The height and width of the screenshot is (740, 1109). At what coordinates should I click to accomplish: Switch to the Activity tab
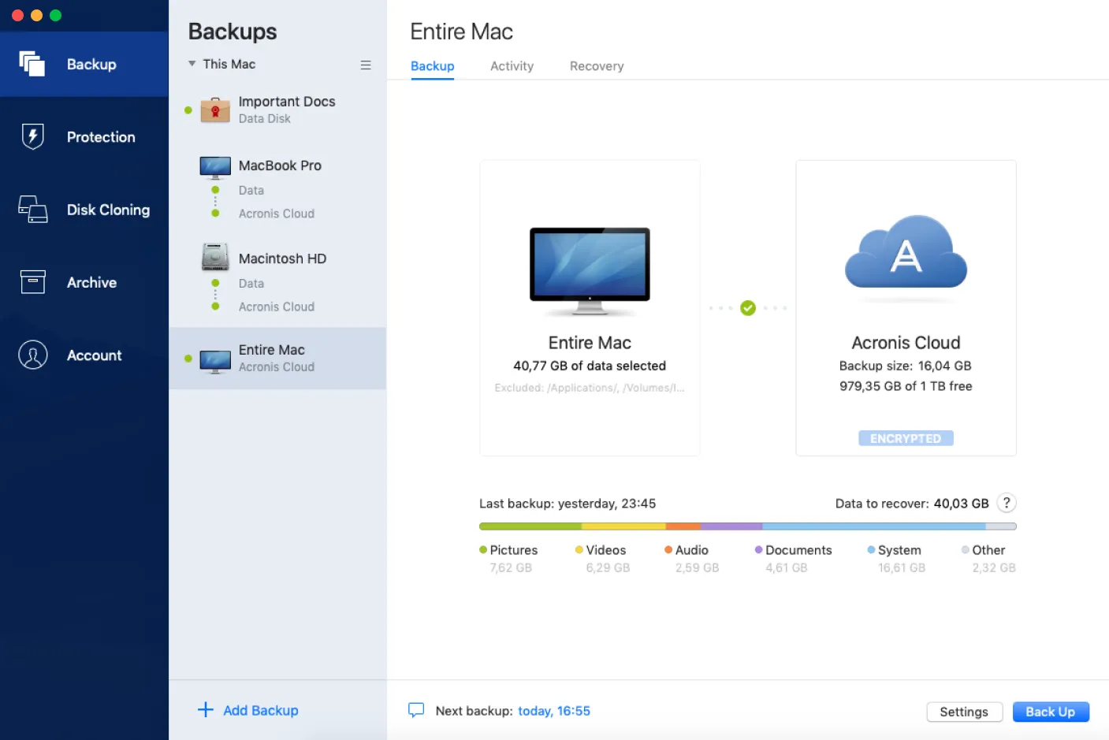[x=511, y=66]
